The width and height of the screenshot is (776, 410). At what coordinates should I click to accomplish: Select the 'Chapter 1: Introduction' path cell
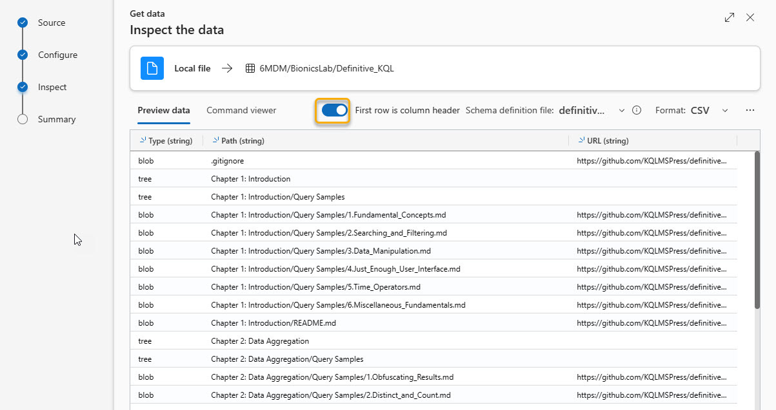pos(386,178)
